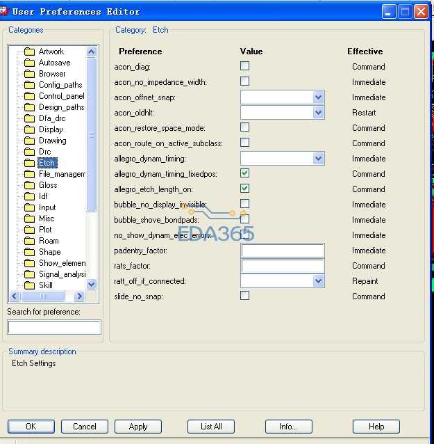Click the Input folder icon
The height and width of the screenshot is (444, 434).
click(29, 207)
